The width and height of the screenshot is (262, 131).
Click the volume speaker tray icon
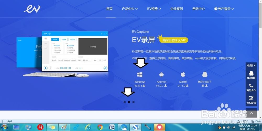click(229, 128)
